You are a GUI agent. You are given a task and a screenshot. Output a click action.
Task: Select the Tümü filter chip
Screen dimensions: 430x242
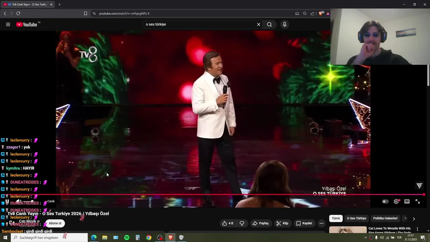point(336,218)
